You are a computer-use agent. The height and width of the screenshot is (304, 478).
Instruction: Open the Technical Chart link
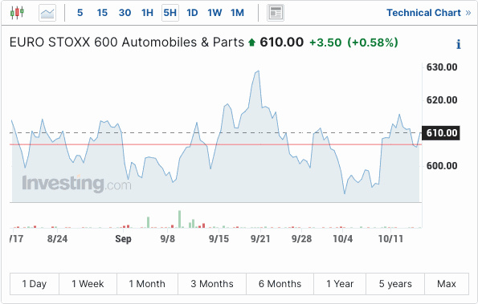(429, 13)
